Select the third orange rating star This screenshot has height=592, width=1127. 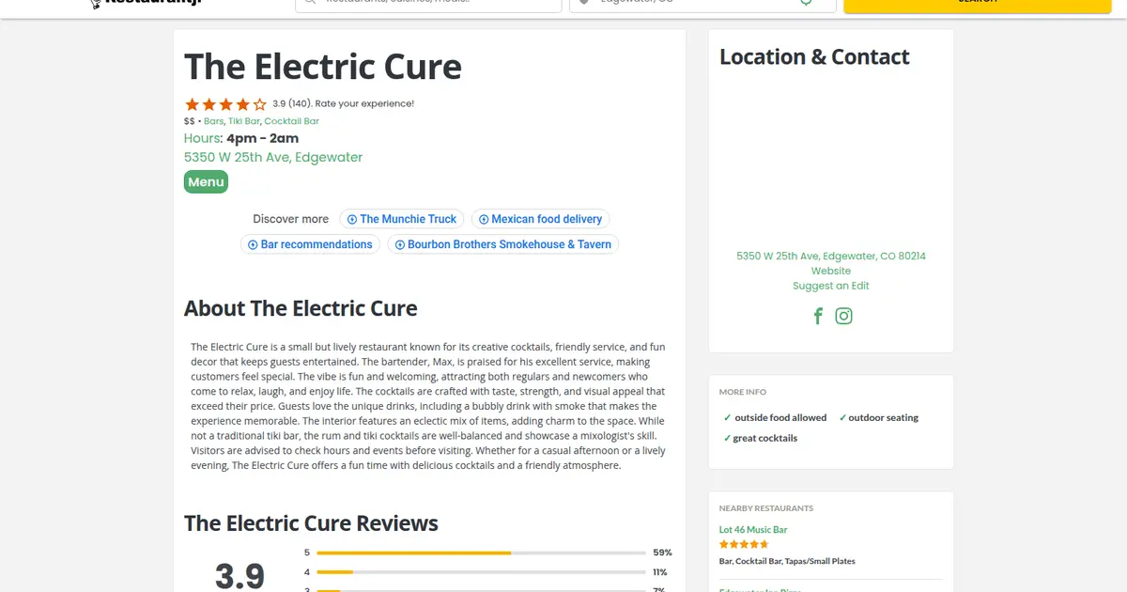tap(226, 104)
